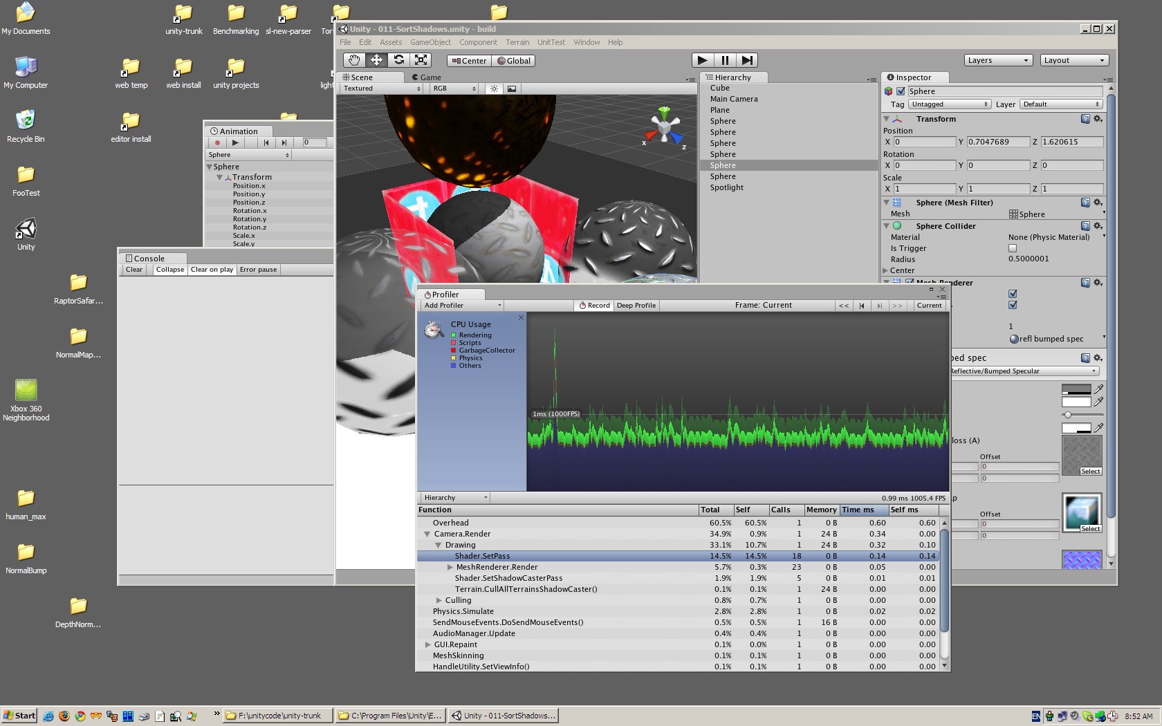
Task: Click the Shininess slider in material
Action: coord(1082,415)
